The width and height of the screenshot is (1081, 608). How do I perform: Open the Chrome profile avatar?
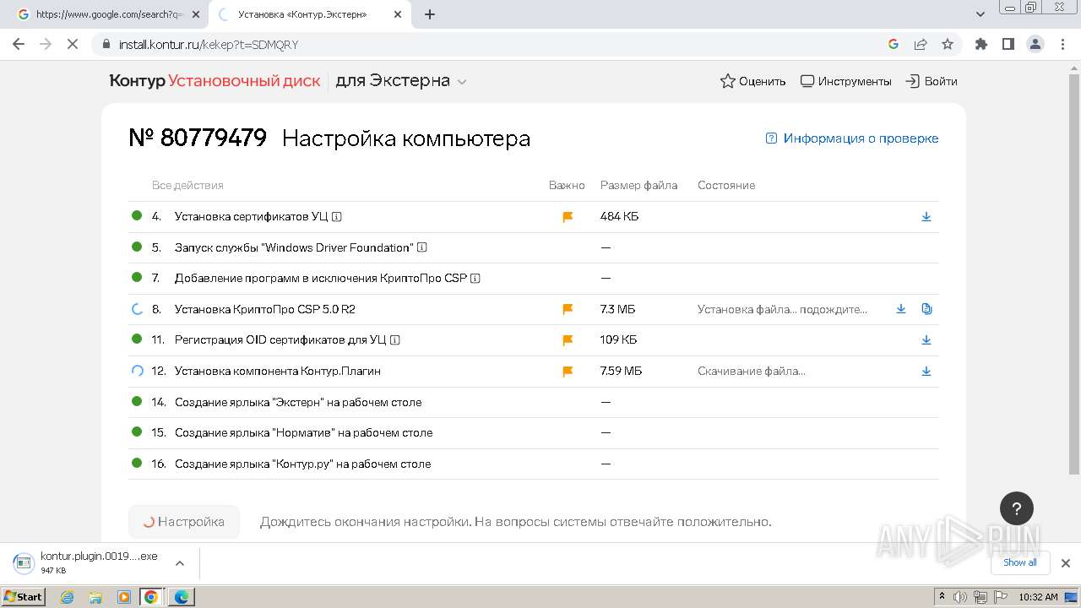pos(1035,44)
